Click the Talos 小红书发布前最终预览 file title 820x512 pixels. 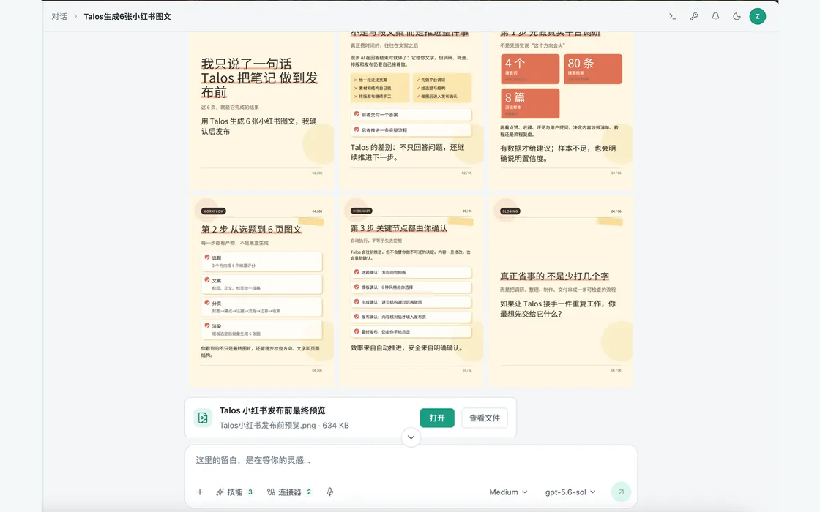pos(272,410)
